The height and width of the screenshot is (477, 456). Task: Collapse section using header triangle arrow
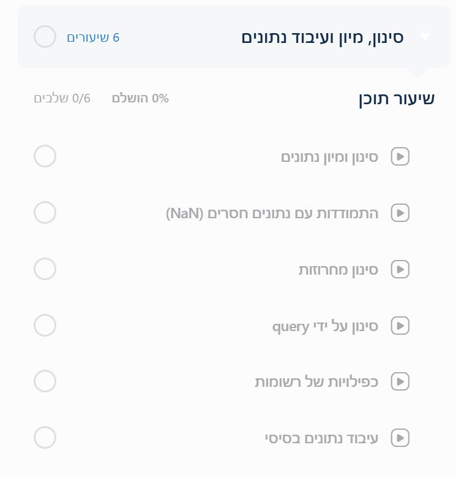click(x=425, y=37)
